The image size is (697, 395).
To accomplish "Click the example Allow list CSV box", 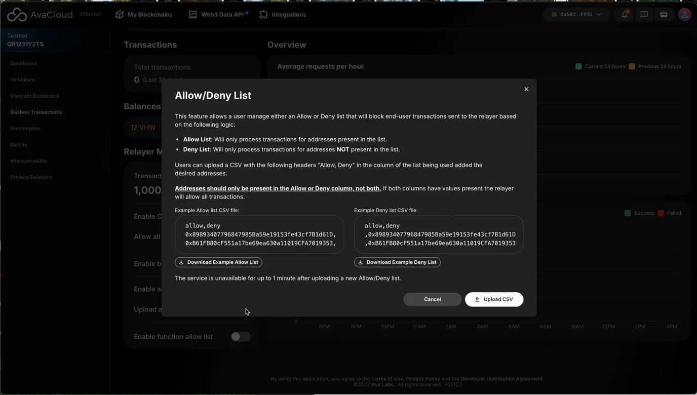I will click(259, 234).
